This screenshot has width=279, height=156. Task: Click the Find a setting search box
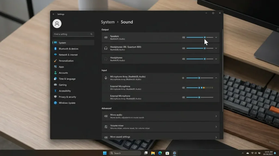(x=73, y=34)
